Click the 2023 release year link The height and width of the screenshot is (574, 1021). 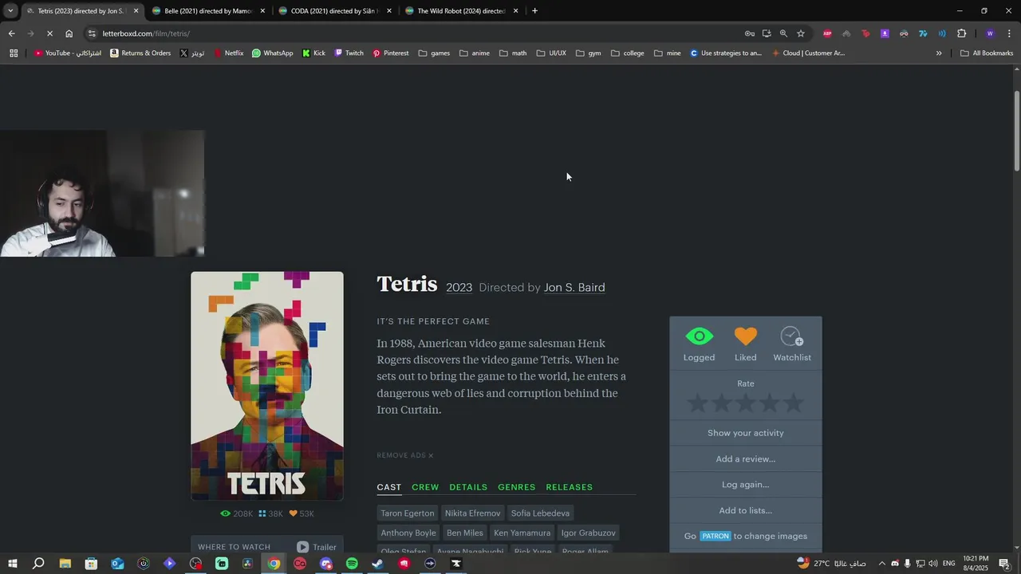(459, 288)
